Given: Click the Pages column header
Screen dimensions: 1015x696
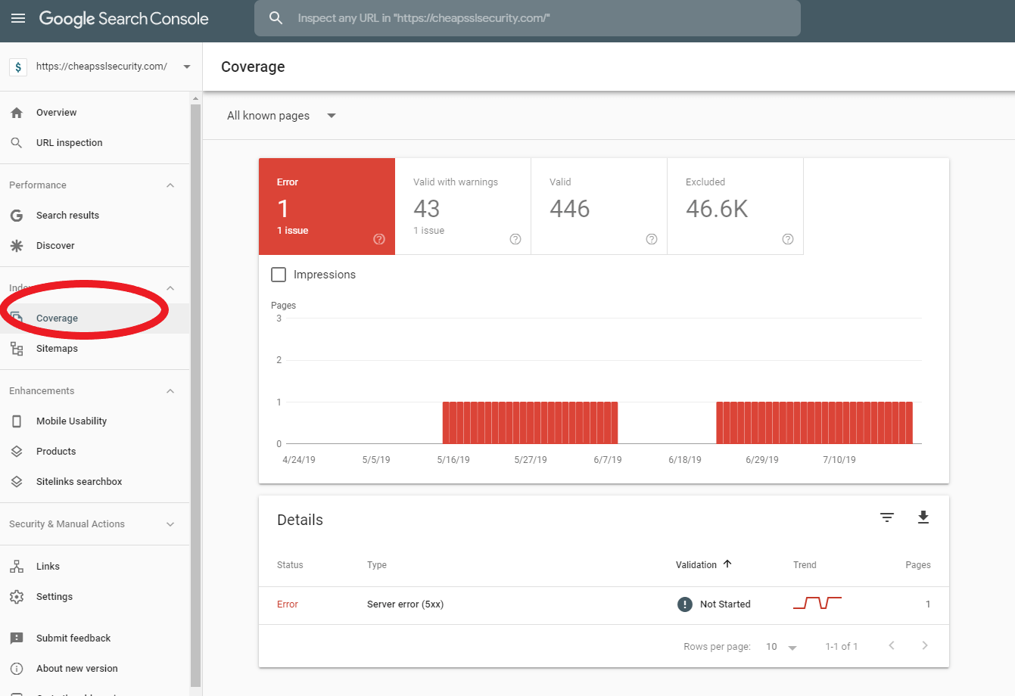Looking at the screenshot, I should point(918,565).
